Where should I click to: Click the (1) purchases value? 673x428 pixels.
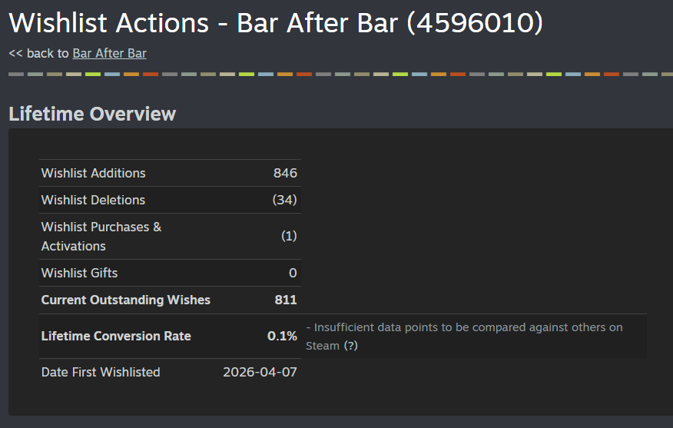(x=289, y=236)
